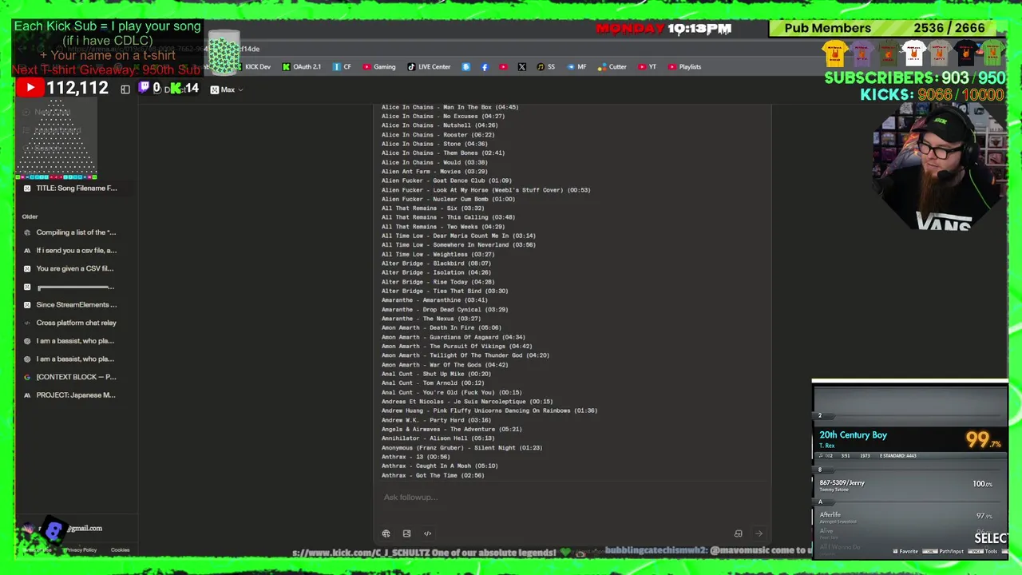Click the send arrow button
The height and width of the screenshot is (575, 1022).
point(759,533)
